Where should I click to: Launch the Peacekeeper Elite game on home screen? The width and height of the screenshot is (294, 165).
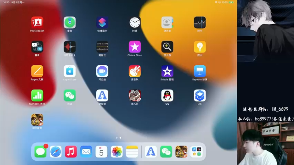tap(37, 120)
